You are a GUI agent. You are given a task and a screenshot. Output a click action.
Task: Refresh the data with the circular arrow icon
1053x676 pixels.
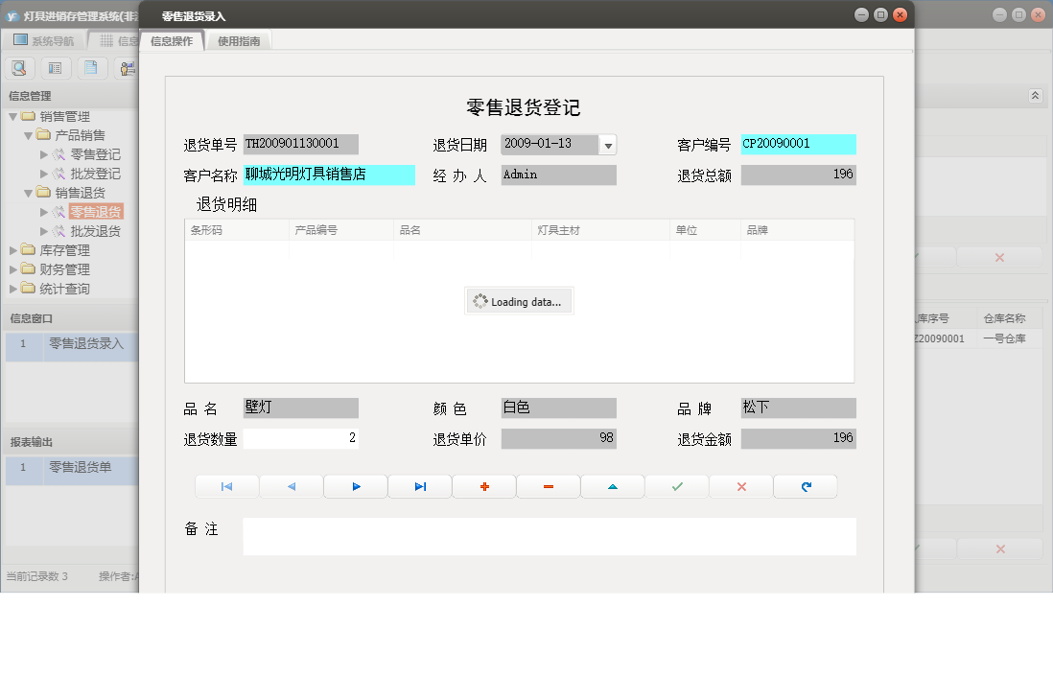pos(805,486)
